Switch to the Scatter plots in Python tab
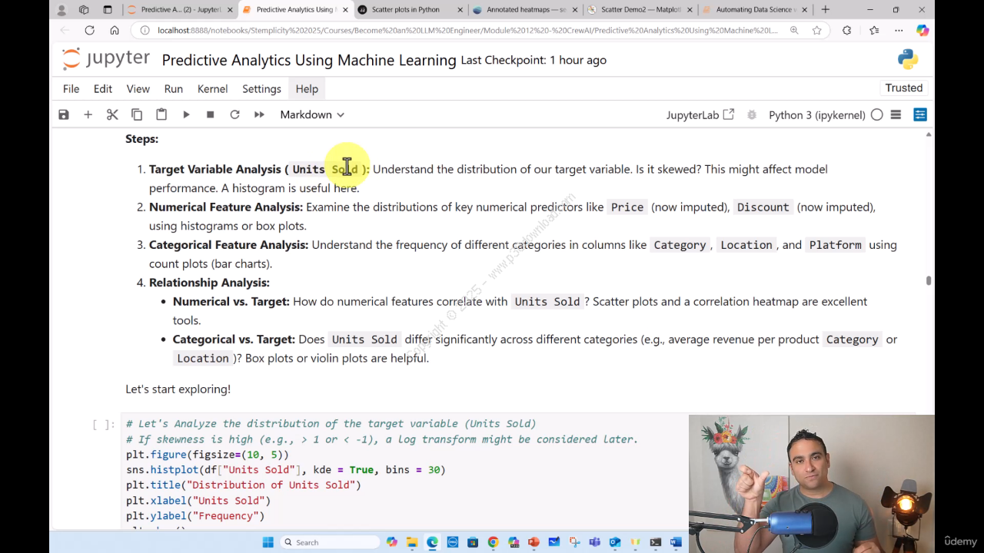This screenshot has width=984, height=553. tap(410, 9)
